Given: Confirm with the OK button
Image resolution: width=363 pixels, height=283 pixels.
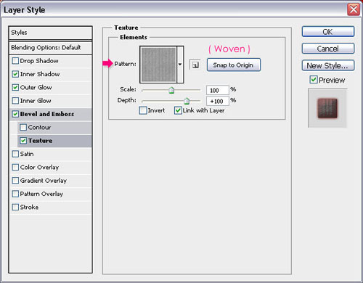Looking at the screenshot, I should pos(328,32).
